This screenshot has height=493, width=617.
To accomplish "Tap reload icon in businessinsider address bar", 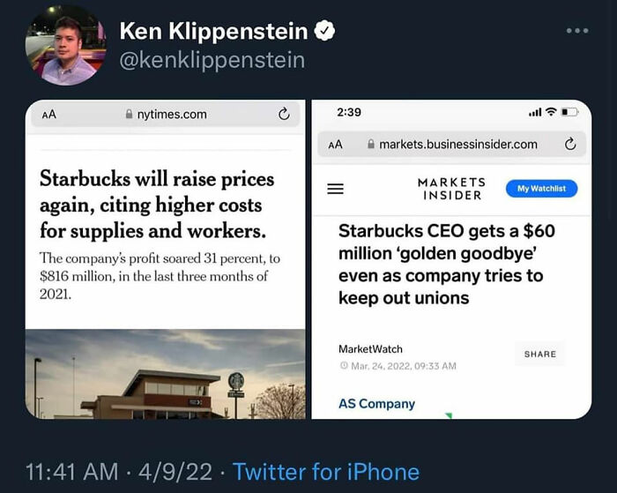I will tap(570, 144).
